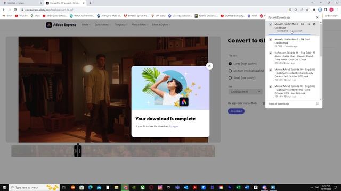Open Task View on taskbar
This screenshot has height=191, width=341.
pos(64,187)
